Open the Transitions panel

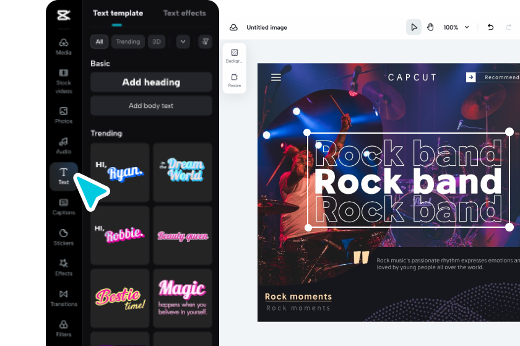[64, 298]
